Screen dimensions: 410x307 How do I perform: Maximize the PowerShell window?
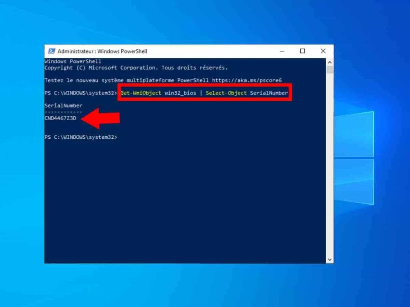pos(302,51)
